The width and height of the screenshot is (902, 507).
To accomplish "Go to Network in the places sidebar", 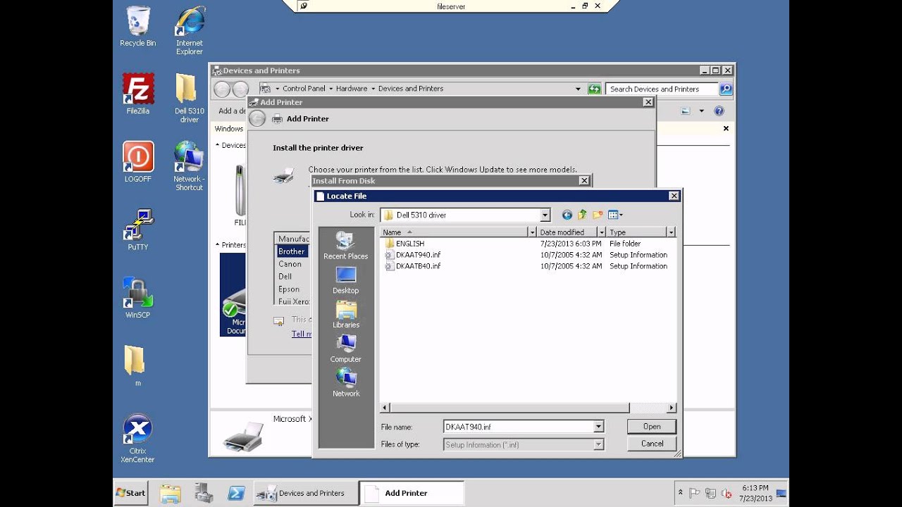I will tap(345, 383).
